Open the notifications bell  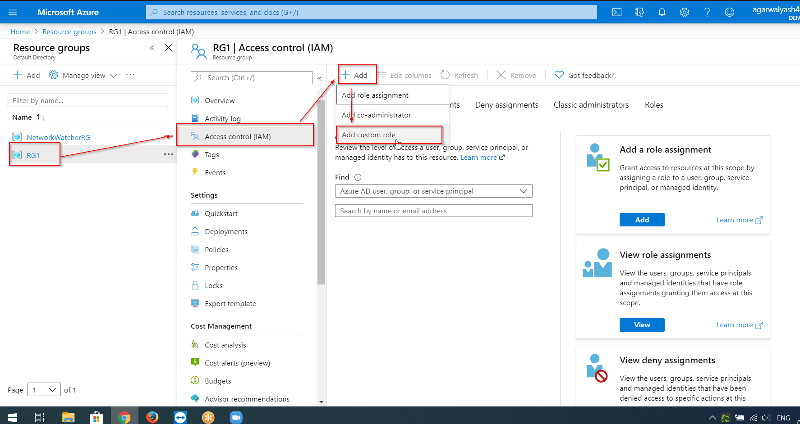[662, 12]
